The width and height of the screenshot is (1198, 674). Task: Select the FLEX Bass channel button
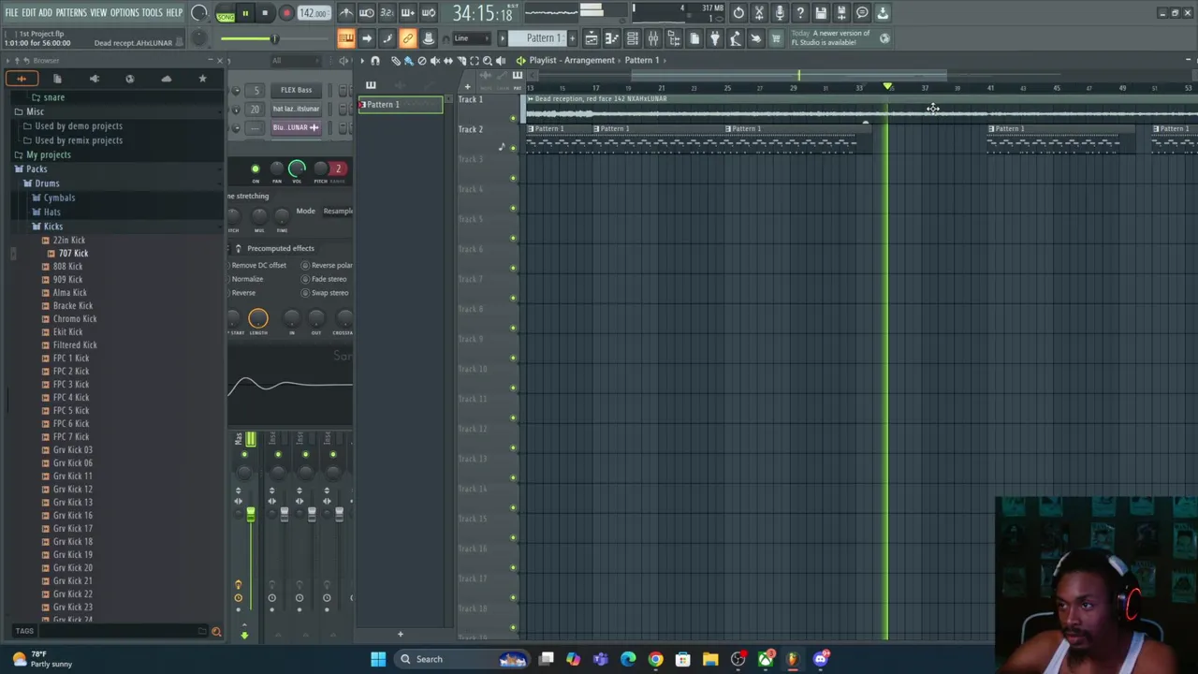coord(296,90)
